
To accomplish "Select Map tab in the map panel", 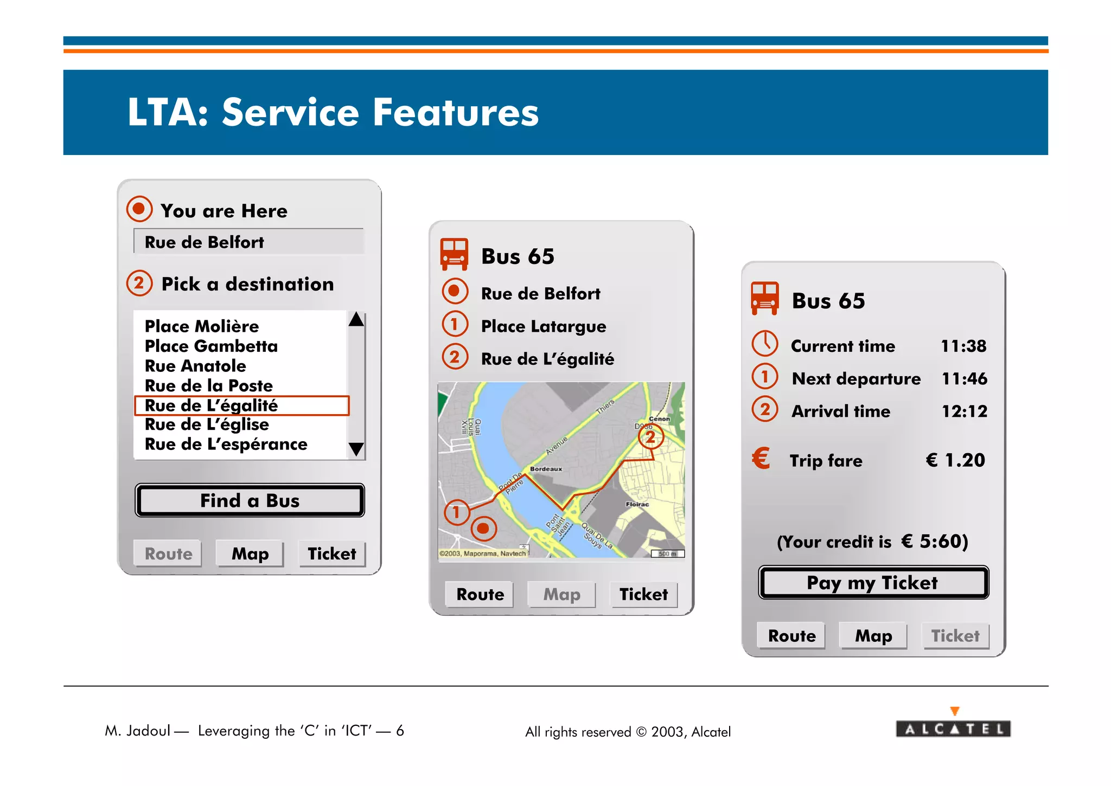I will (x=562, y=594).
